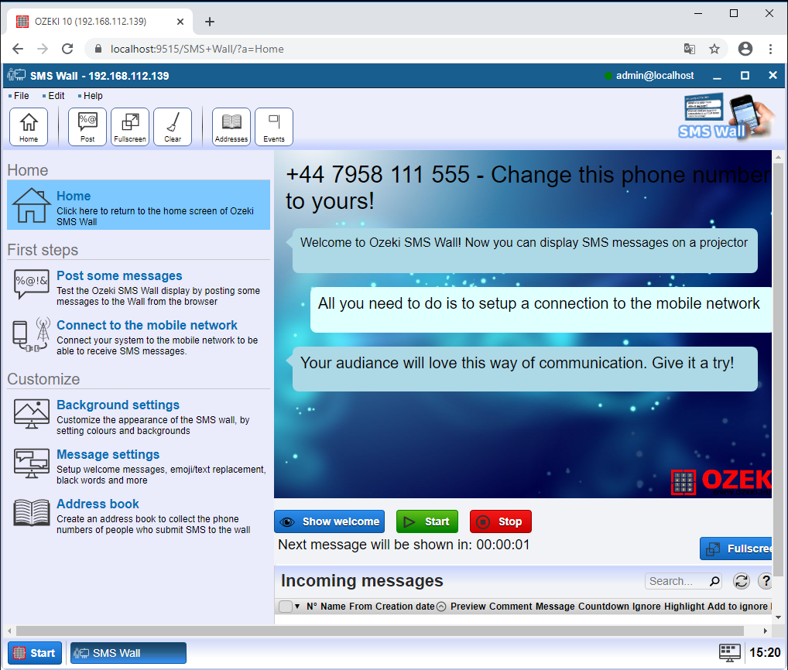Refresh the incoming messages list

coord(742,581)
